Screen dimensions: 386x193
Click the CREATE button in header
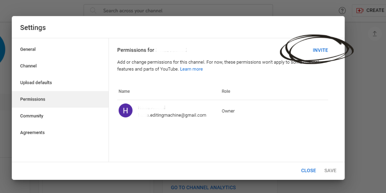pos(369,11)
